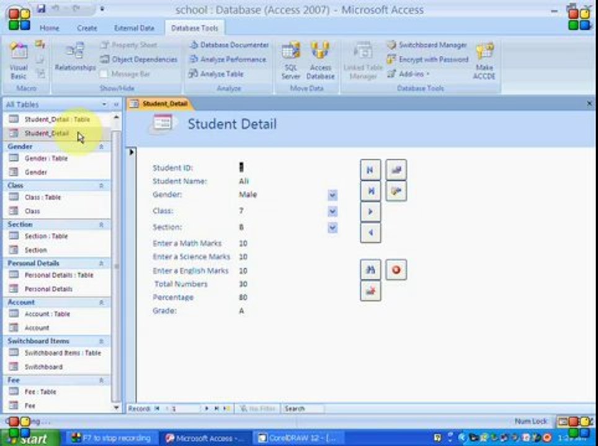Screen dimensions: 598x446
Task: Click the No Filter indicator
Action: click(257, 409)
